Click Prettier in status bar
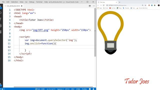 point(84,89)
